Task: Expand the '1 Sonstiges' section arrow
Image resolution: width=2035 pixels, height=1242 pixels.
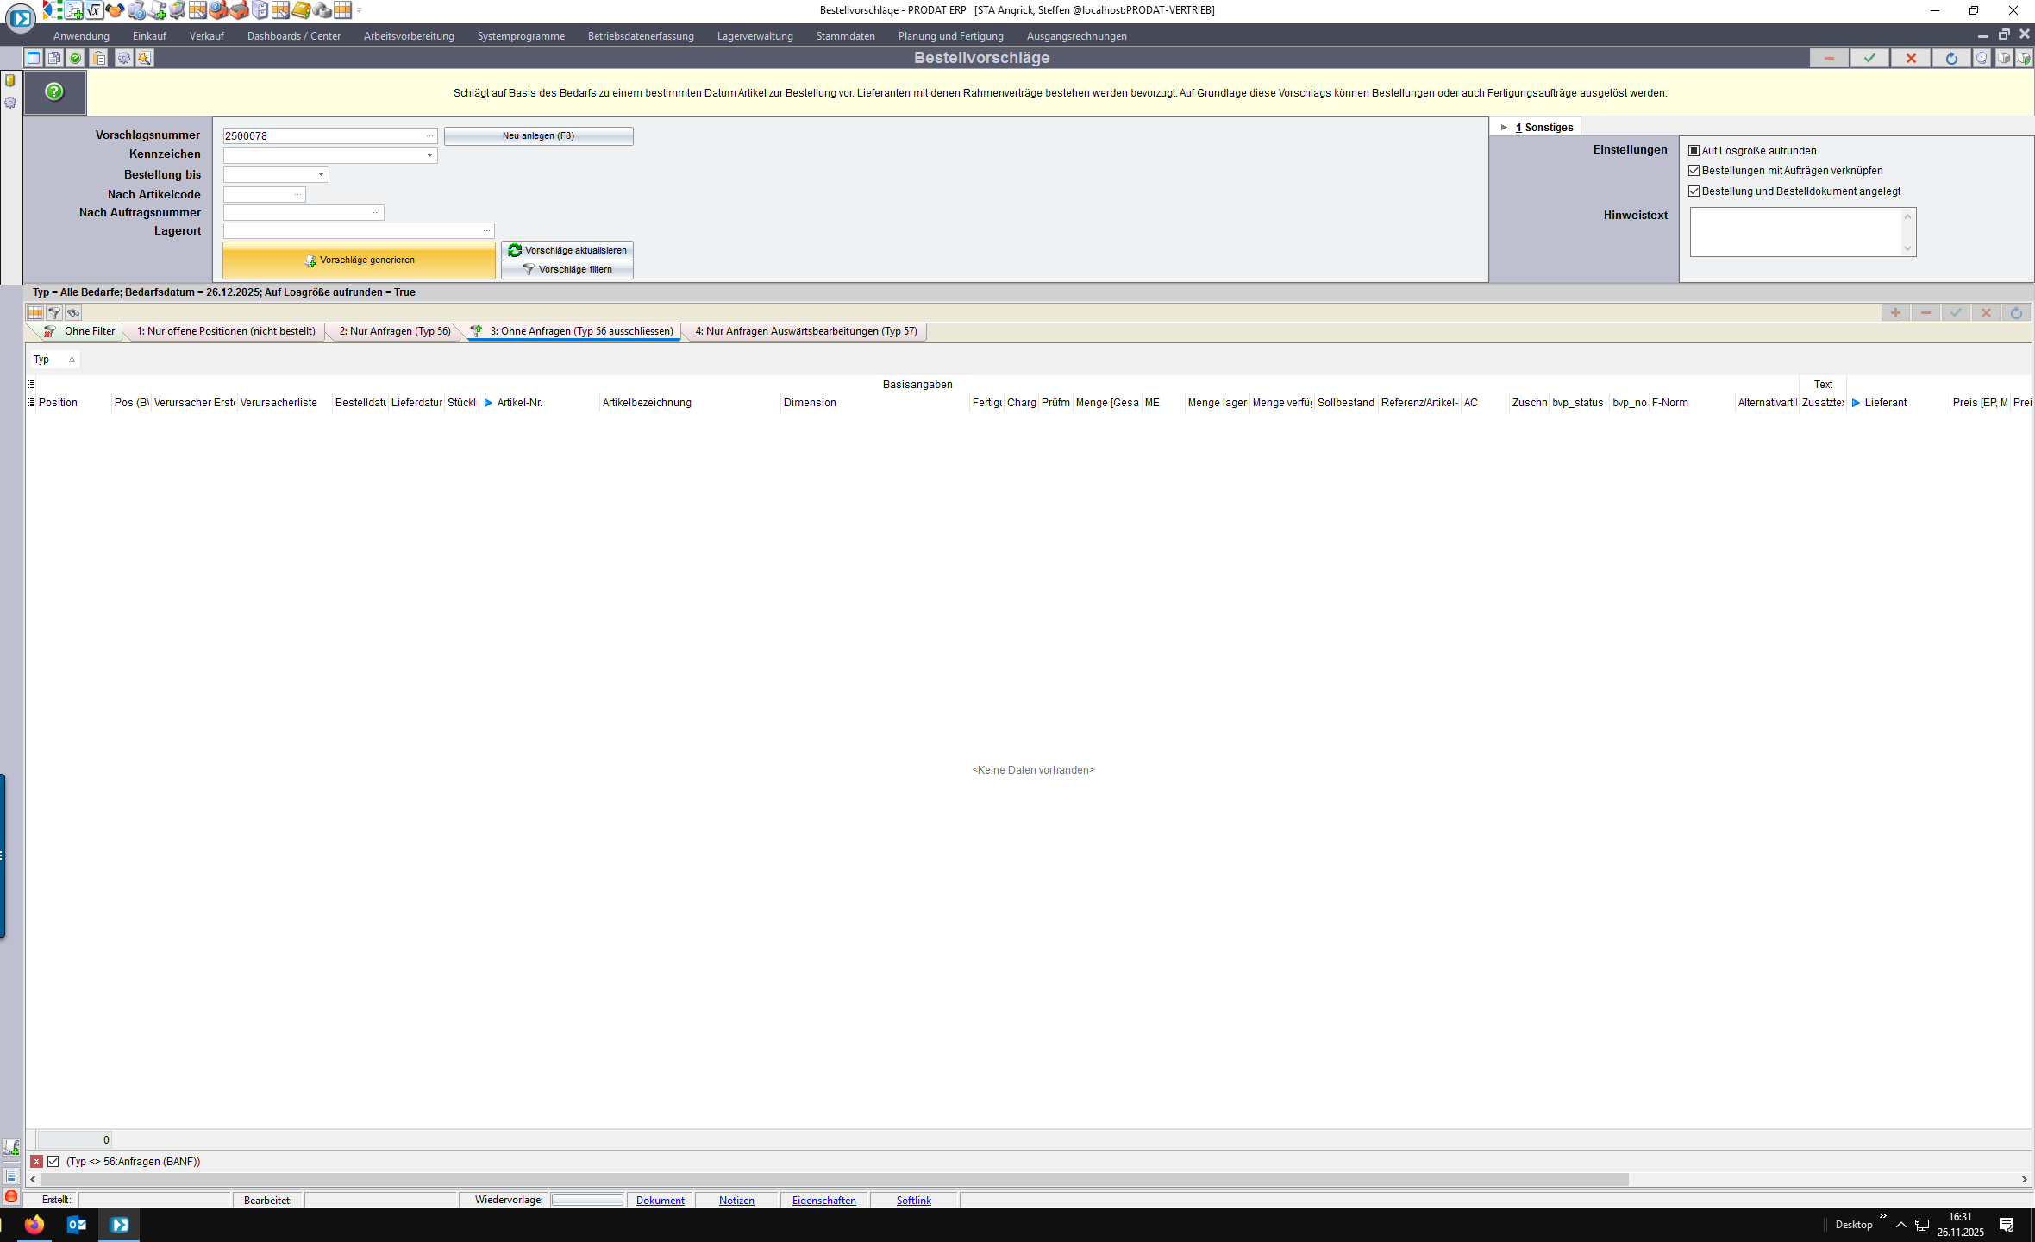Action: (1504, 127)
